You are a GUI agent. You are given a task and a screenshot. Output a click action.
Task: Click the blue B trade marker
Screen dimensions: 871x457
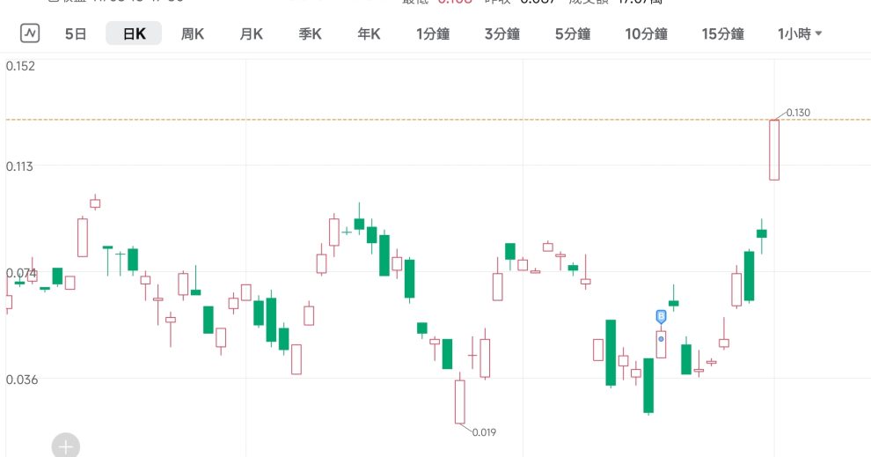[661, 316]
